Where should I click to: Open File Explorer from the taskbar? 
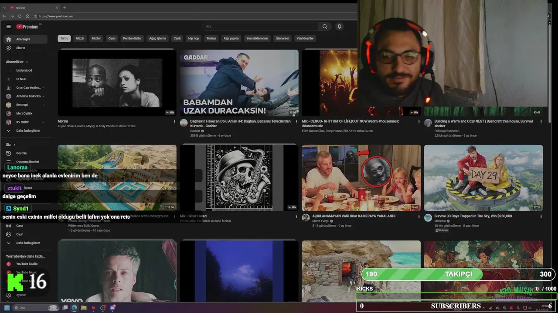tap(84, 308)
